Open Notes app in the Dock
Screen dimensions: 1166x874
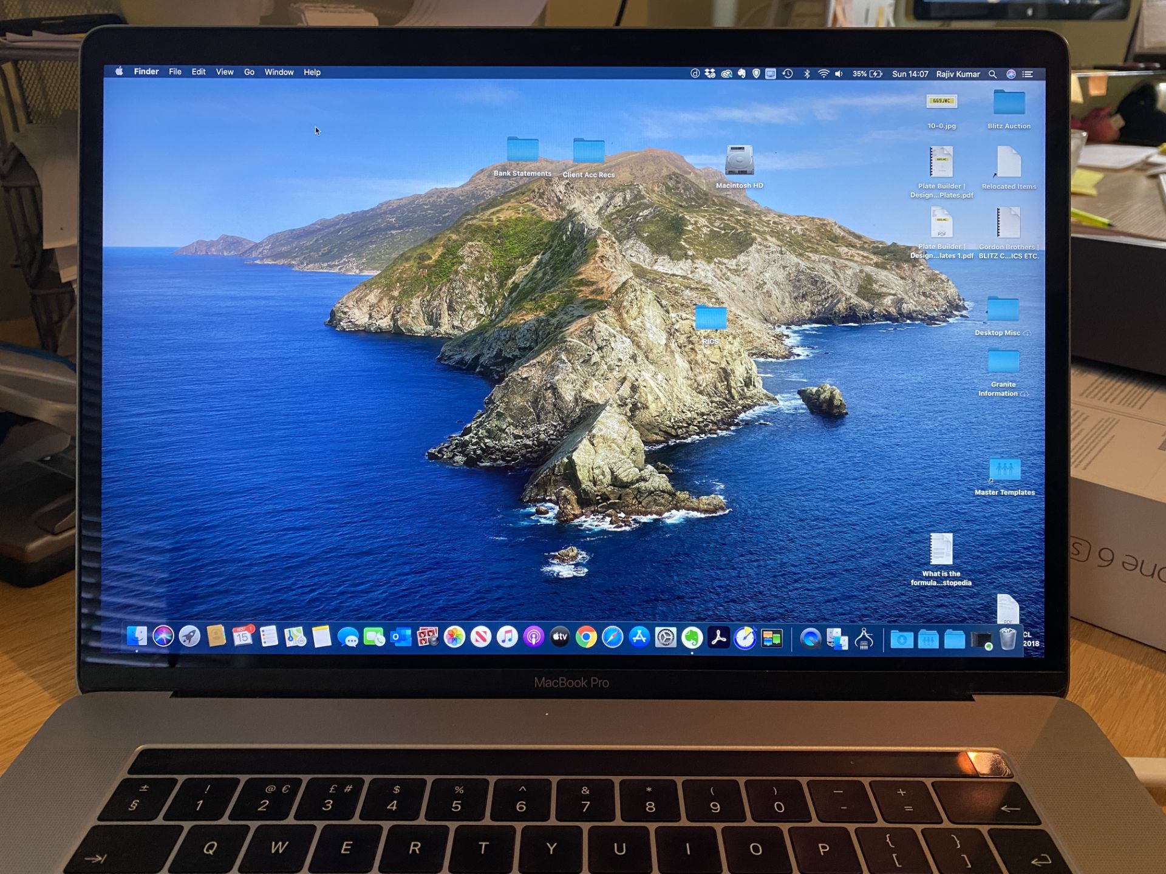click(321, 637)
